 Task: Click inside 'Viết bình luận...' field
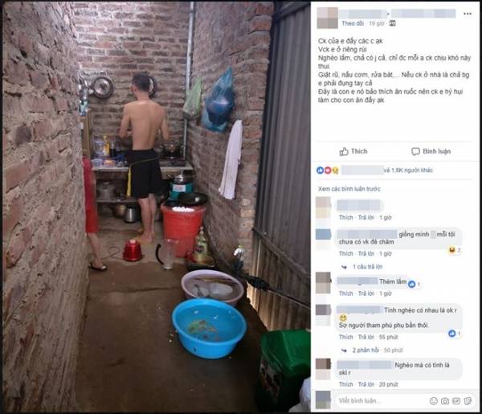pos(381,401)
